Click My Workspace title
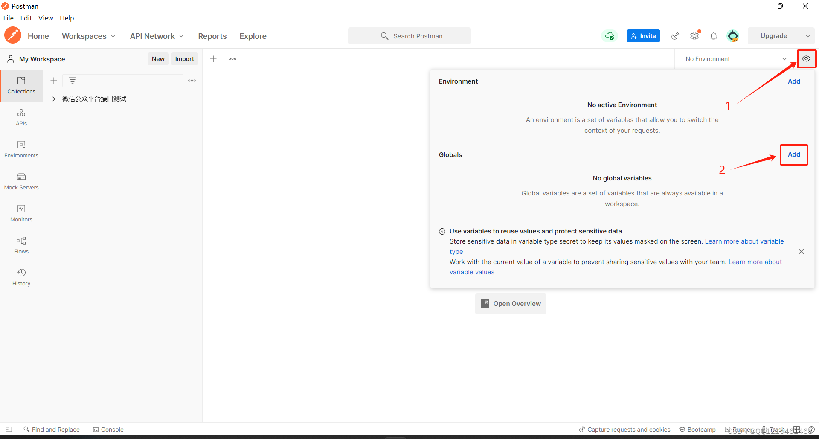 coord(42,59)
